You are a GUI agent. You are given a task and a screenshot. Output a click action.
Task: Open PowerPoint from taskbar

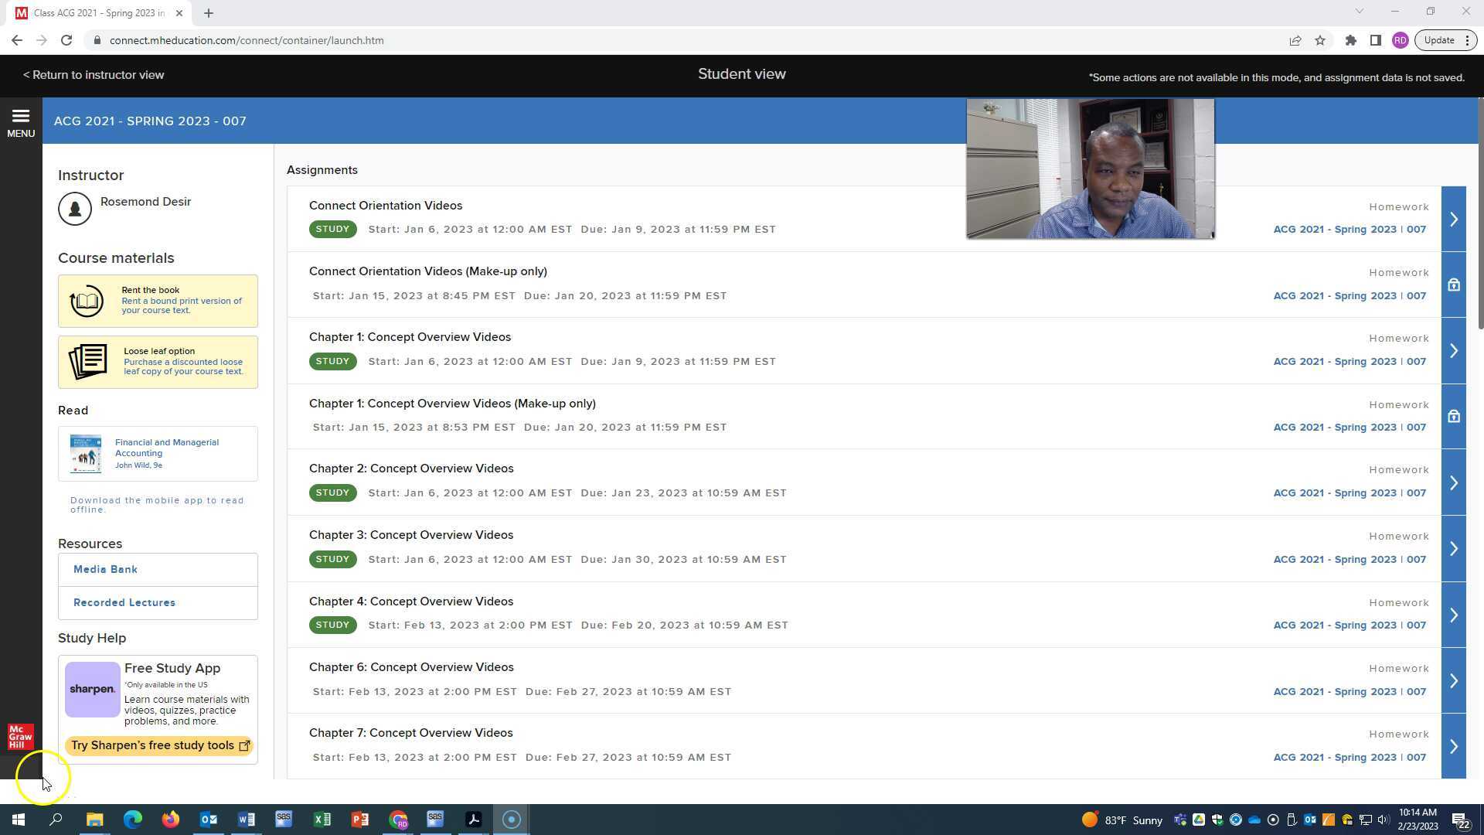pos(360,820)
